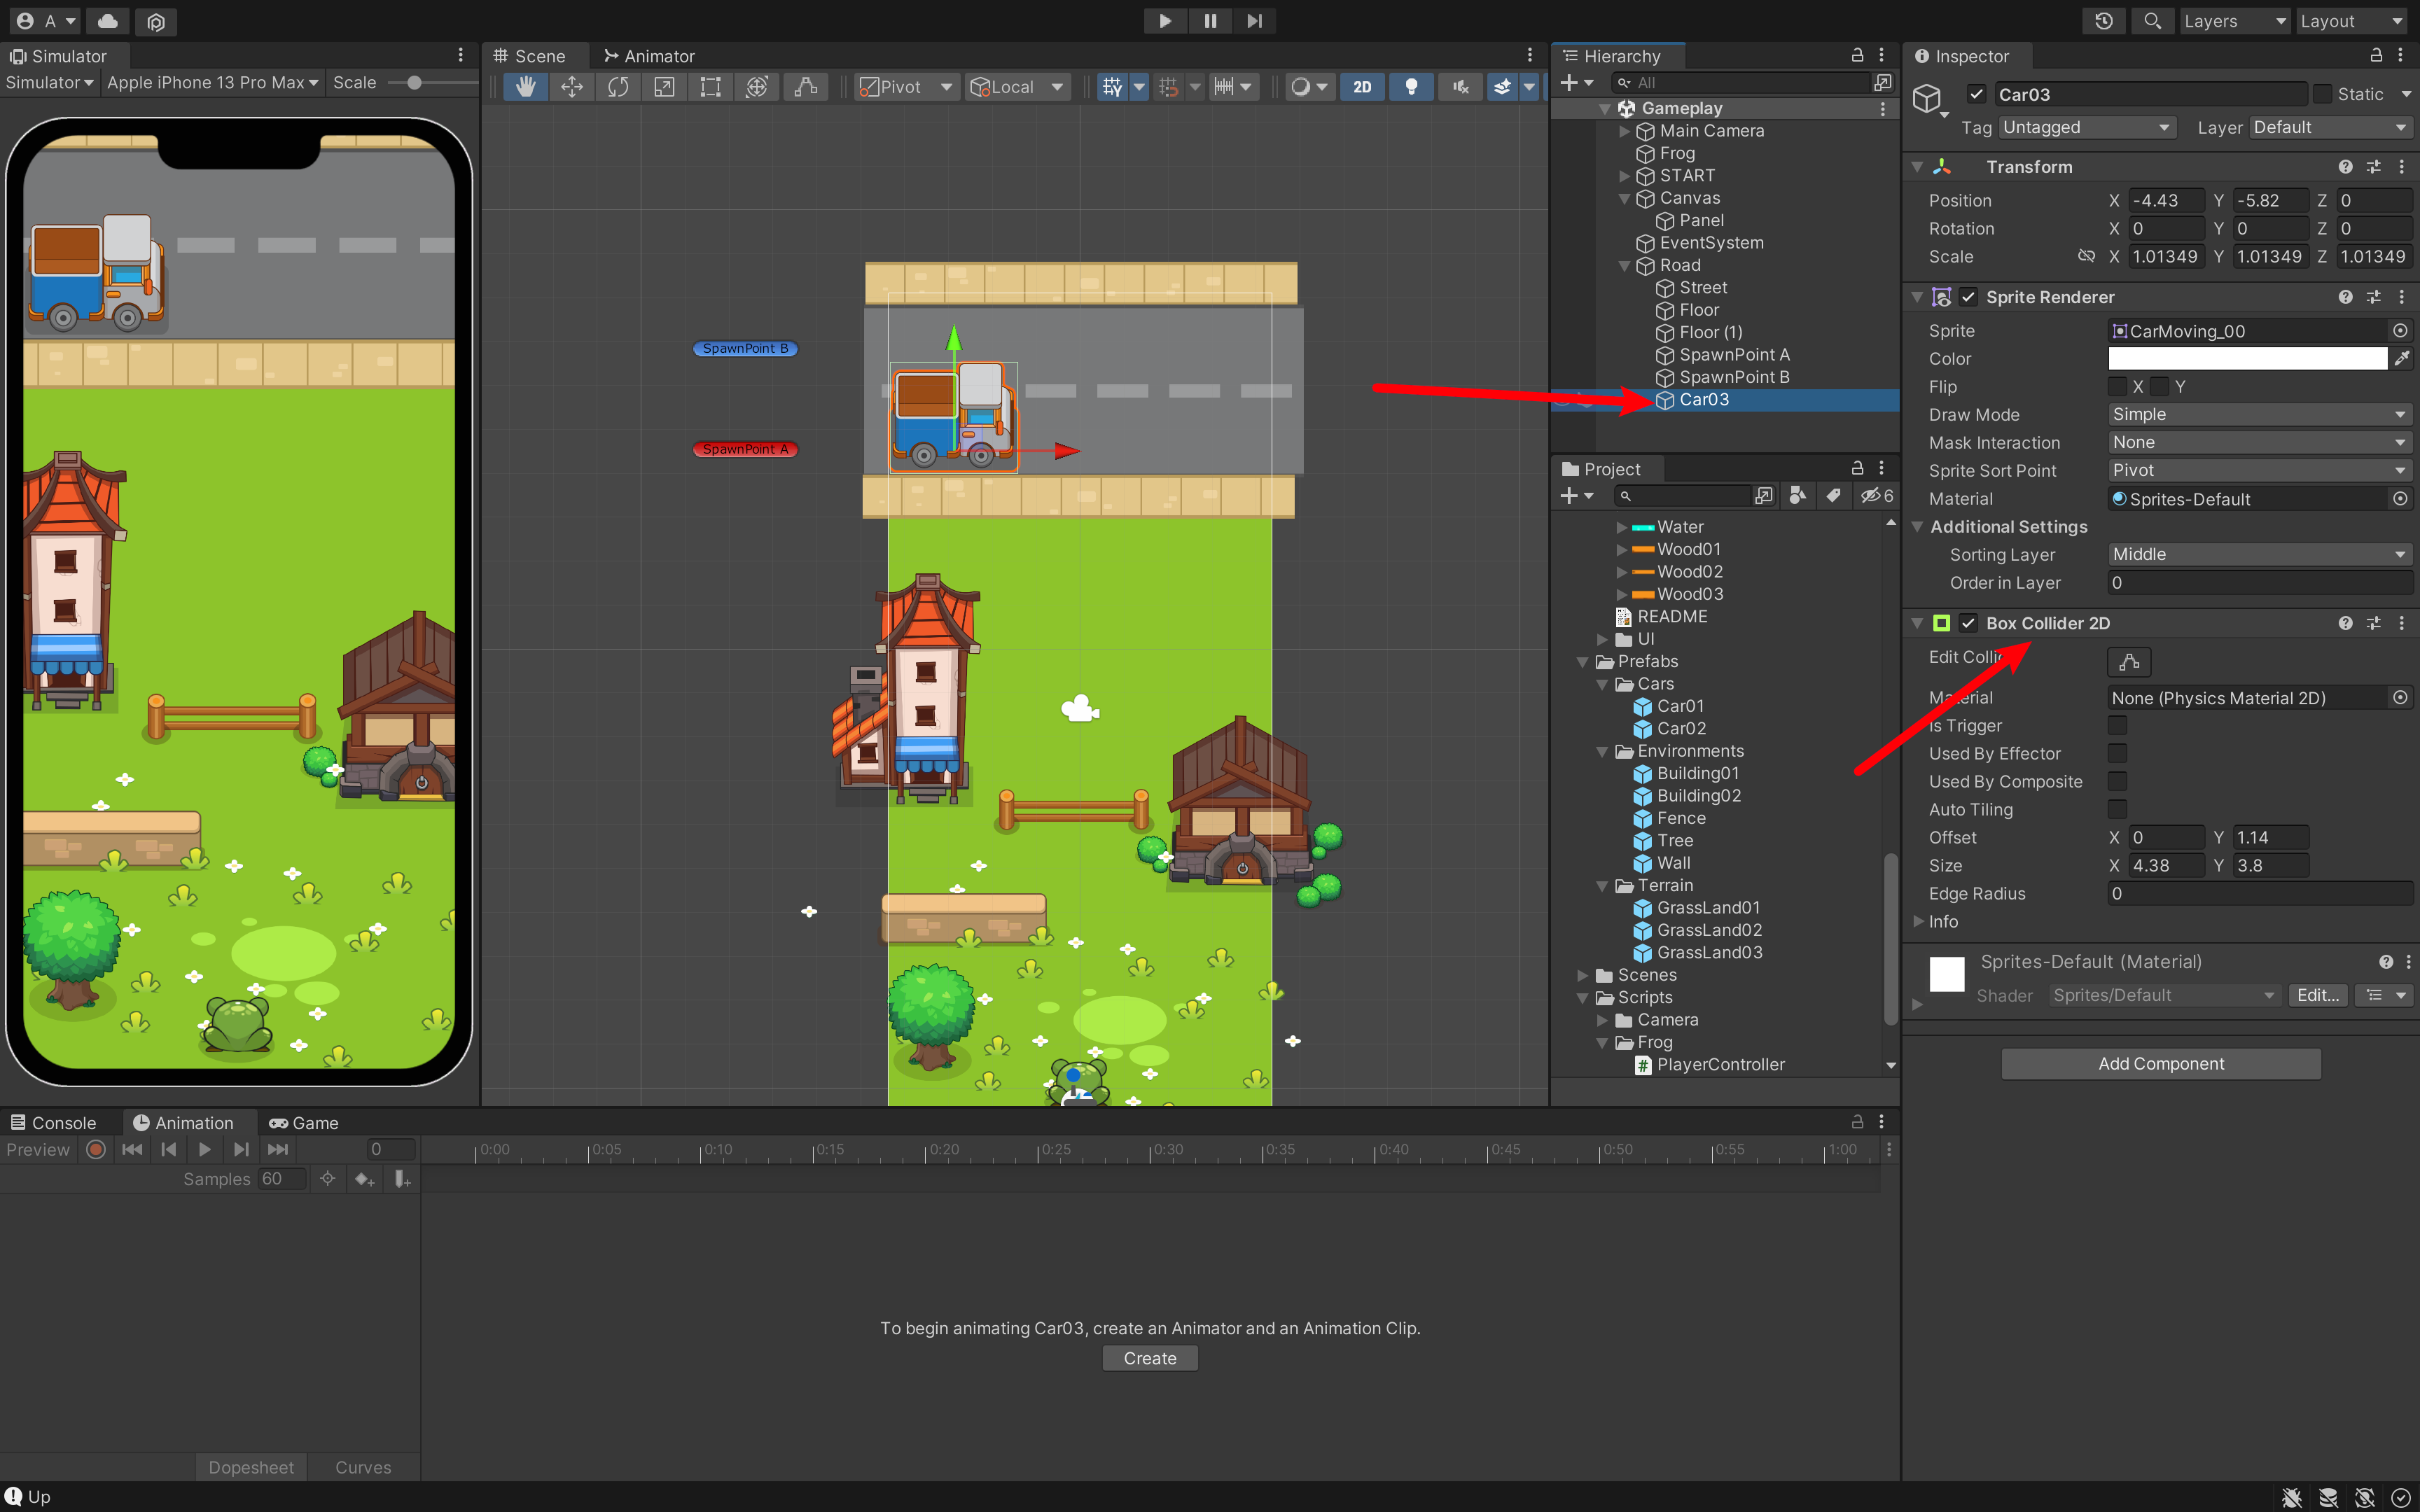Select the Hand (View) tool
This screenshot has height=1512, width=2420.
(525, 87)
